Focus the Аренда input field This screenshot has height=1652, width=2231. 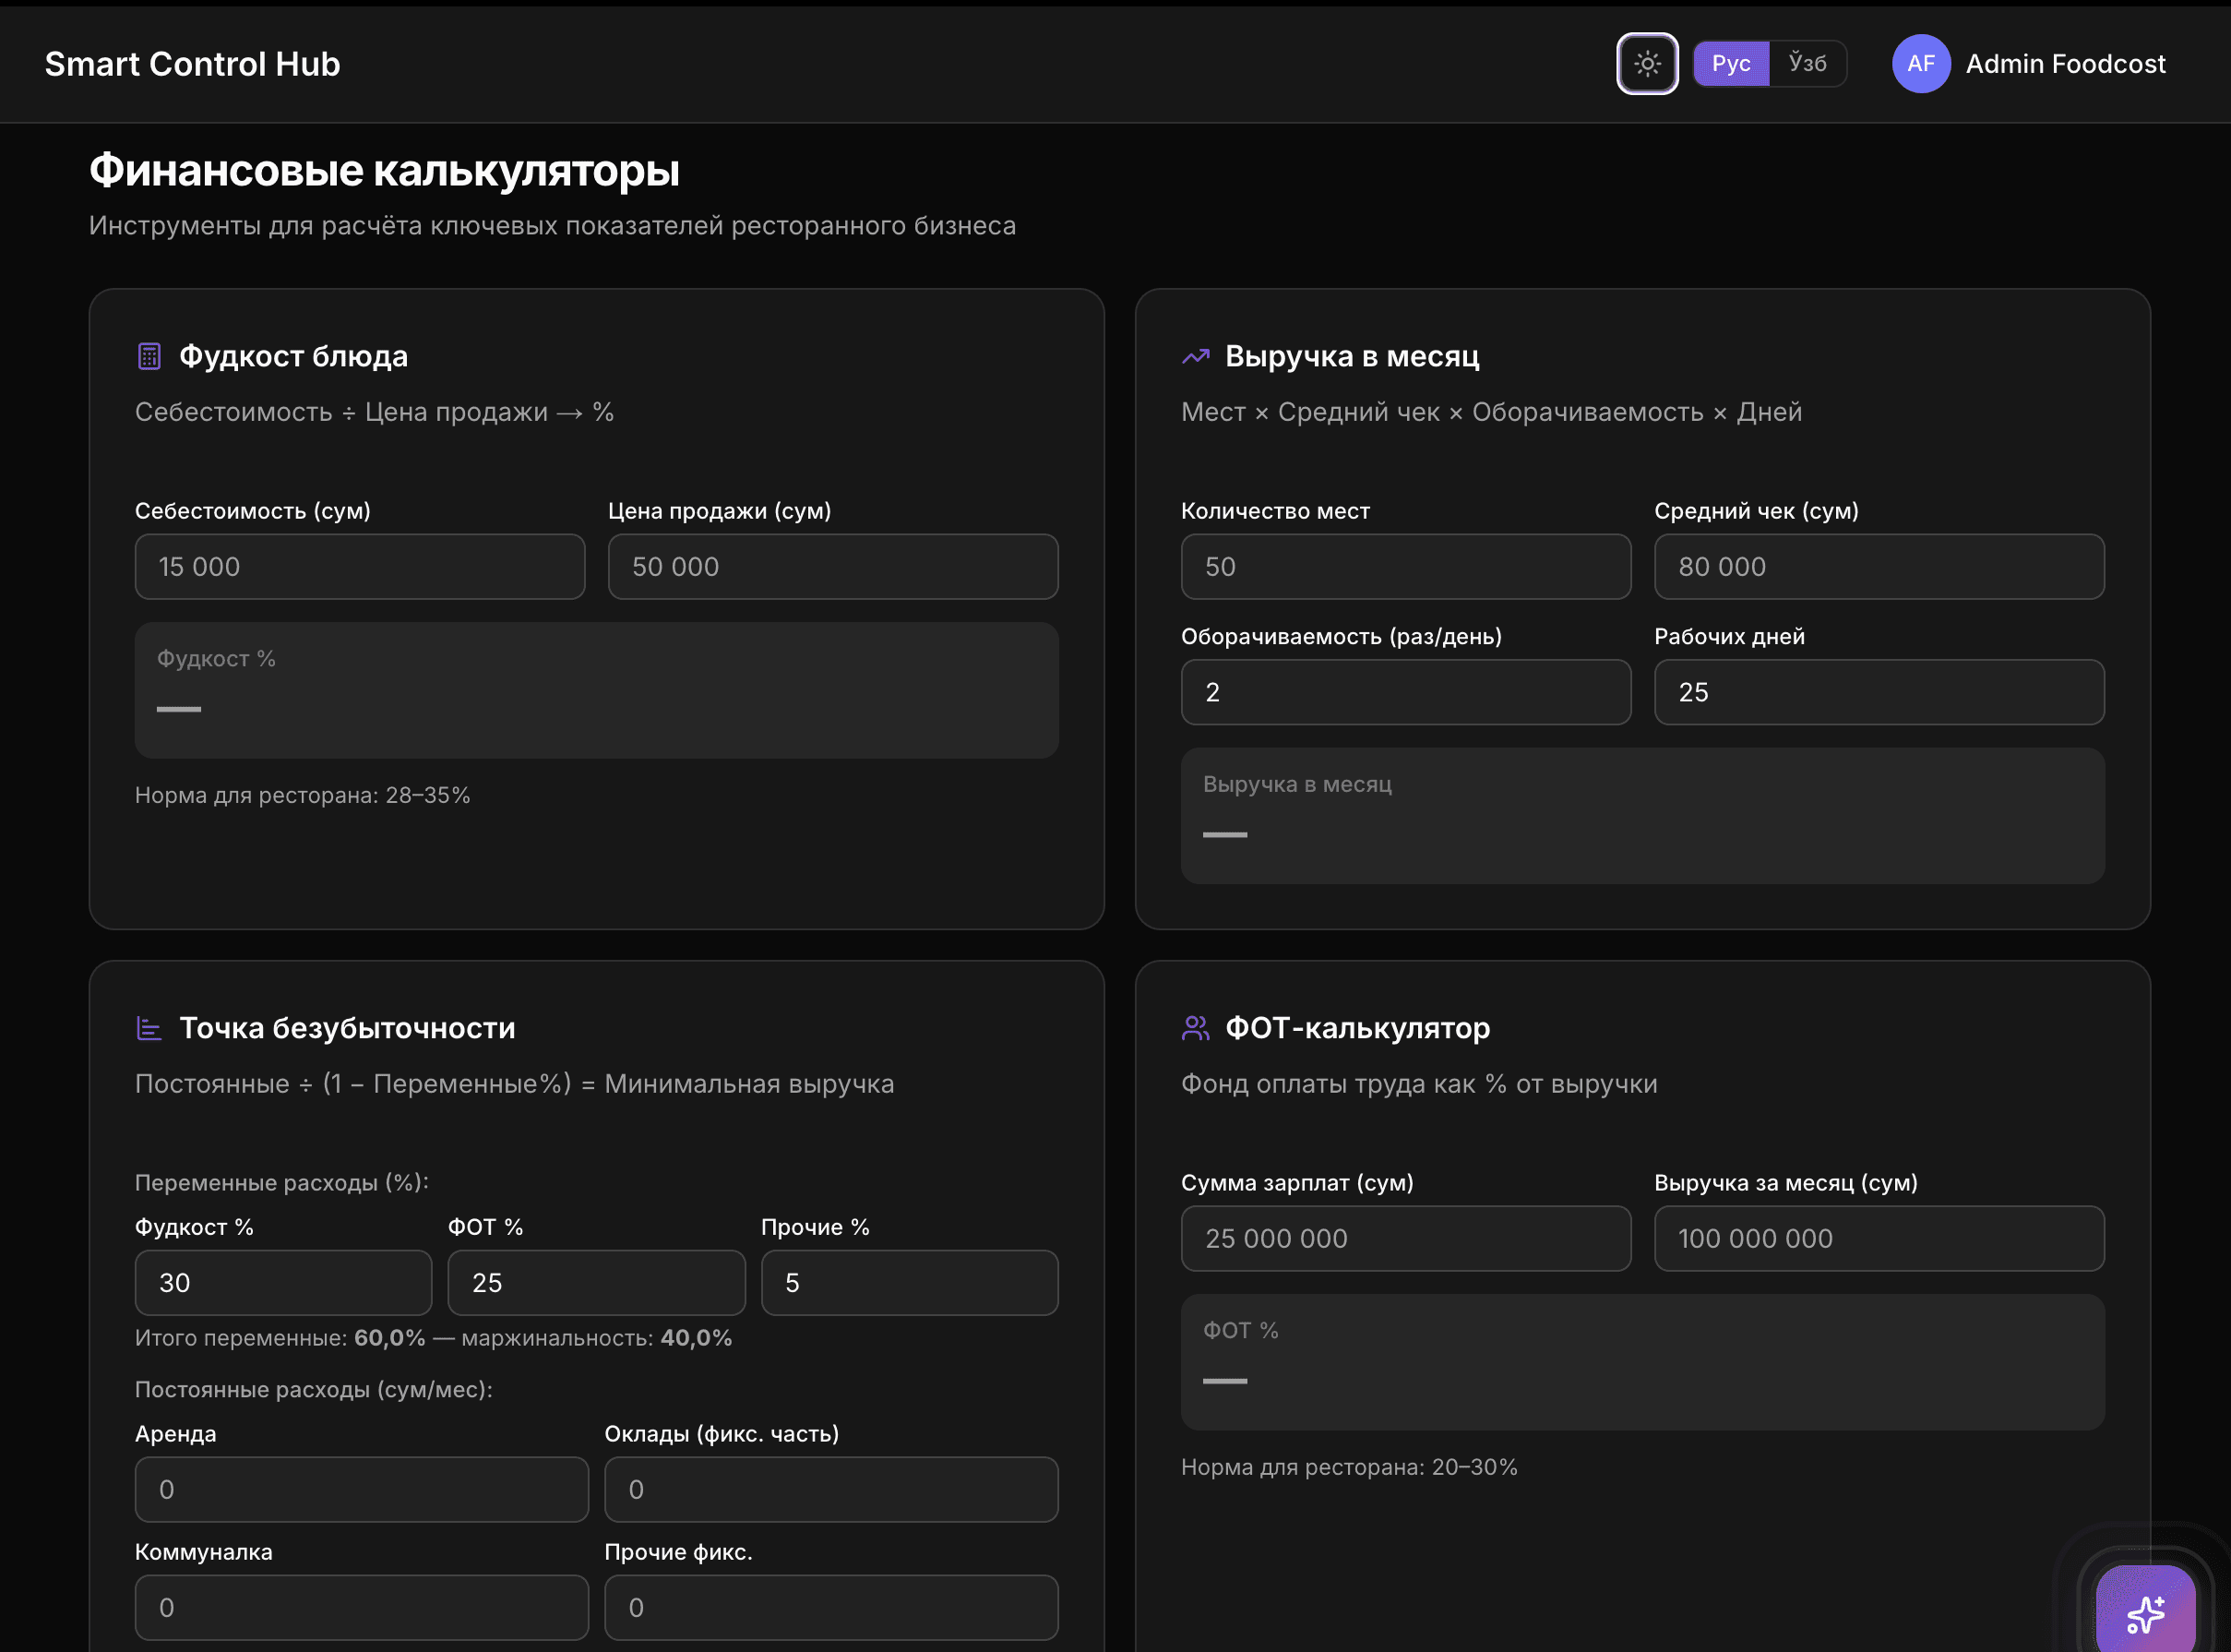[362, 1490]
